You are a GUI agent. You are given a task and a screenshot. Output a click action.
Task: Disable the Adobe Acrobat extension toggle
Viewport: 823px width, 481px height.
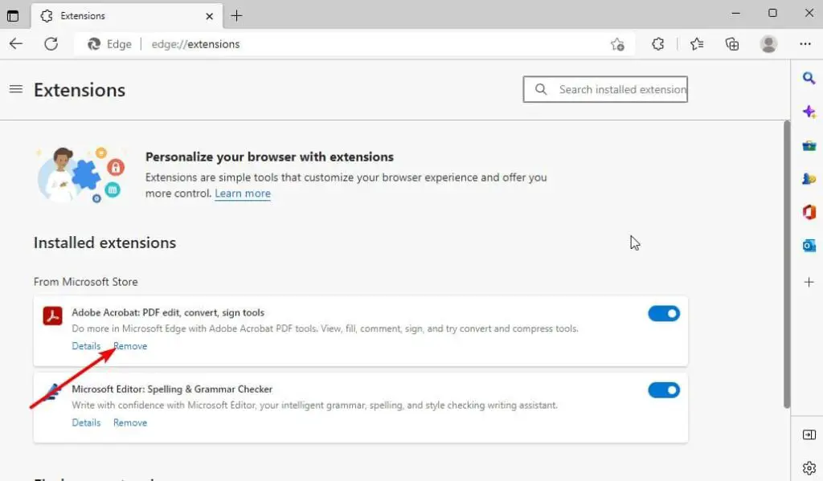pos(664,313)
